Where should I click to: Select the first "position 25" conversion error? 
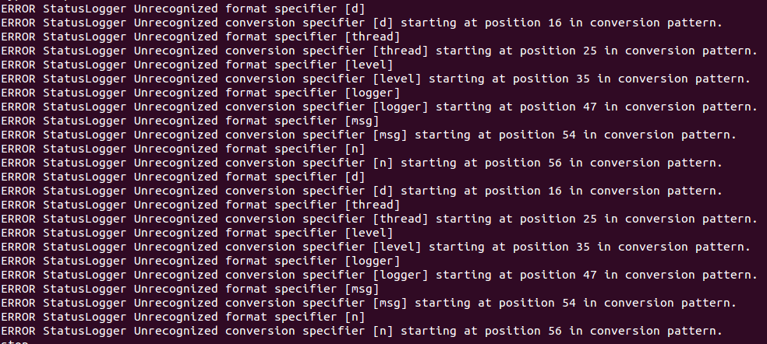[551, 51]
